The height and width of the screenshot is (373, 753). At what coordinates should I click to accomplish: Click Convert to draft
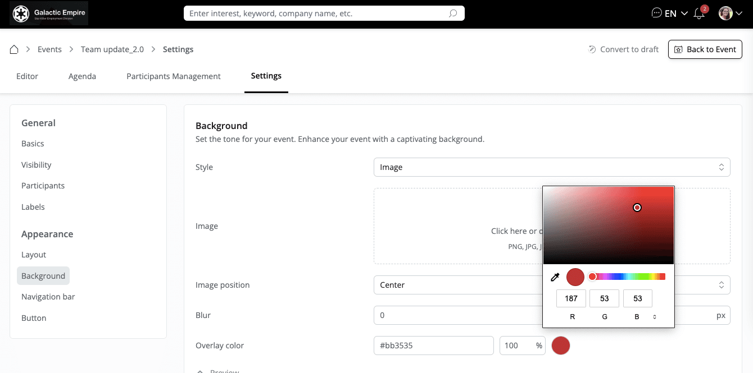pos(623,49)
